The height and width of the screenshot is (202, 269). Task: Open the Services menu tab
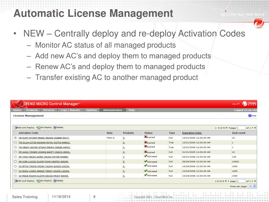tap(49, 110)
